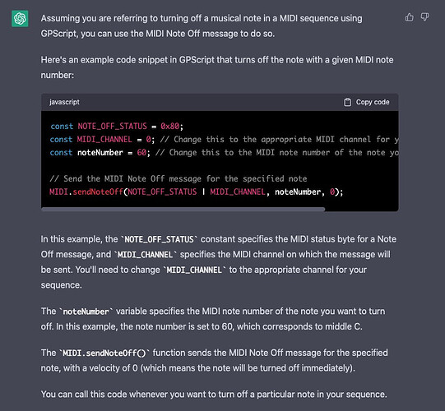The image size is (445, 411).
Task: Click the code block horizontal scrollbar
Action: pyautogui.click(x=183, y=210)
